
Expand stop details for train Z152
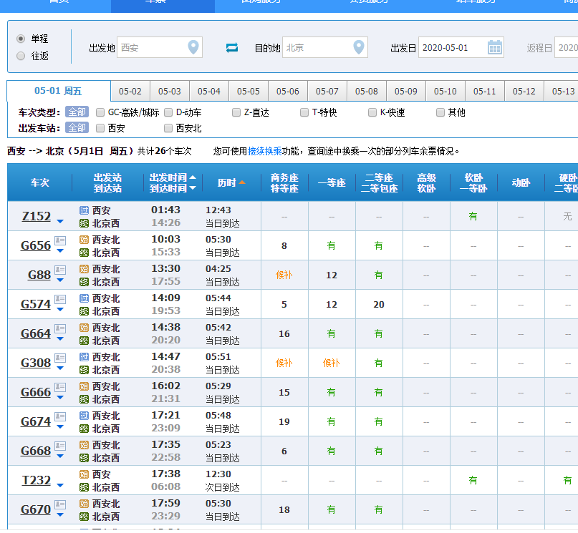pos(60,222)
